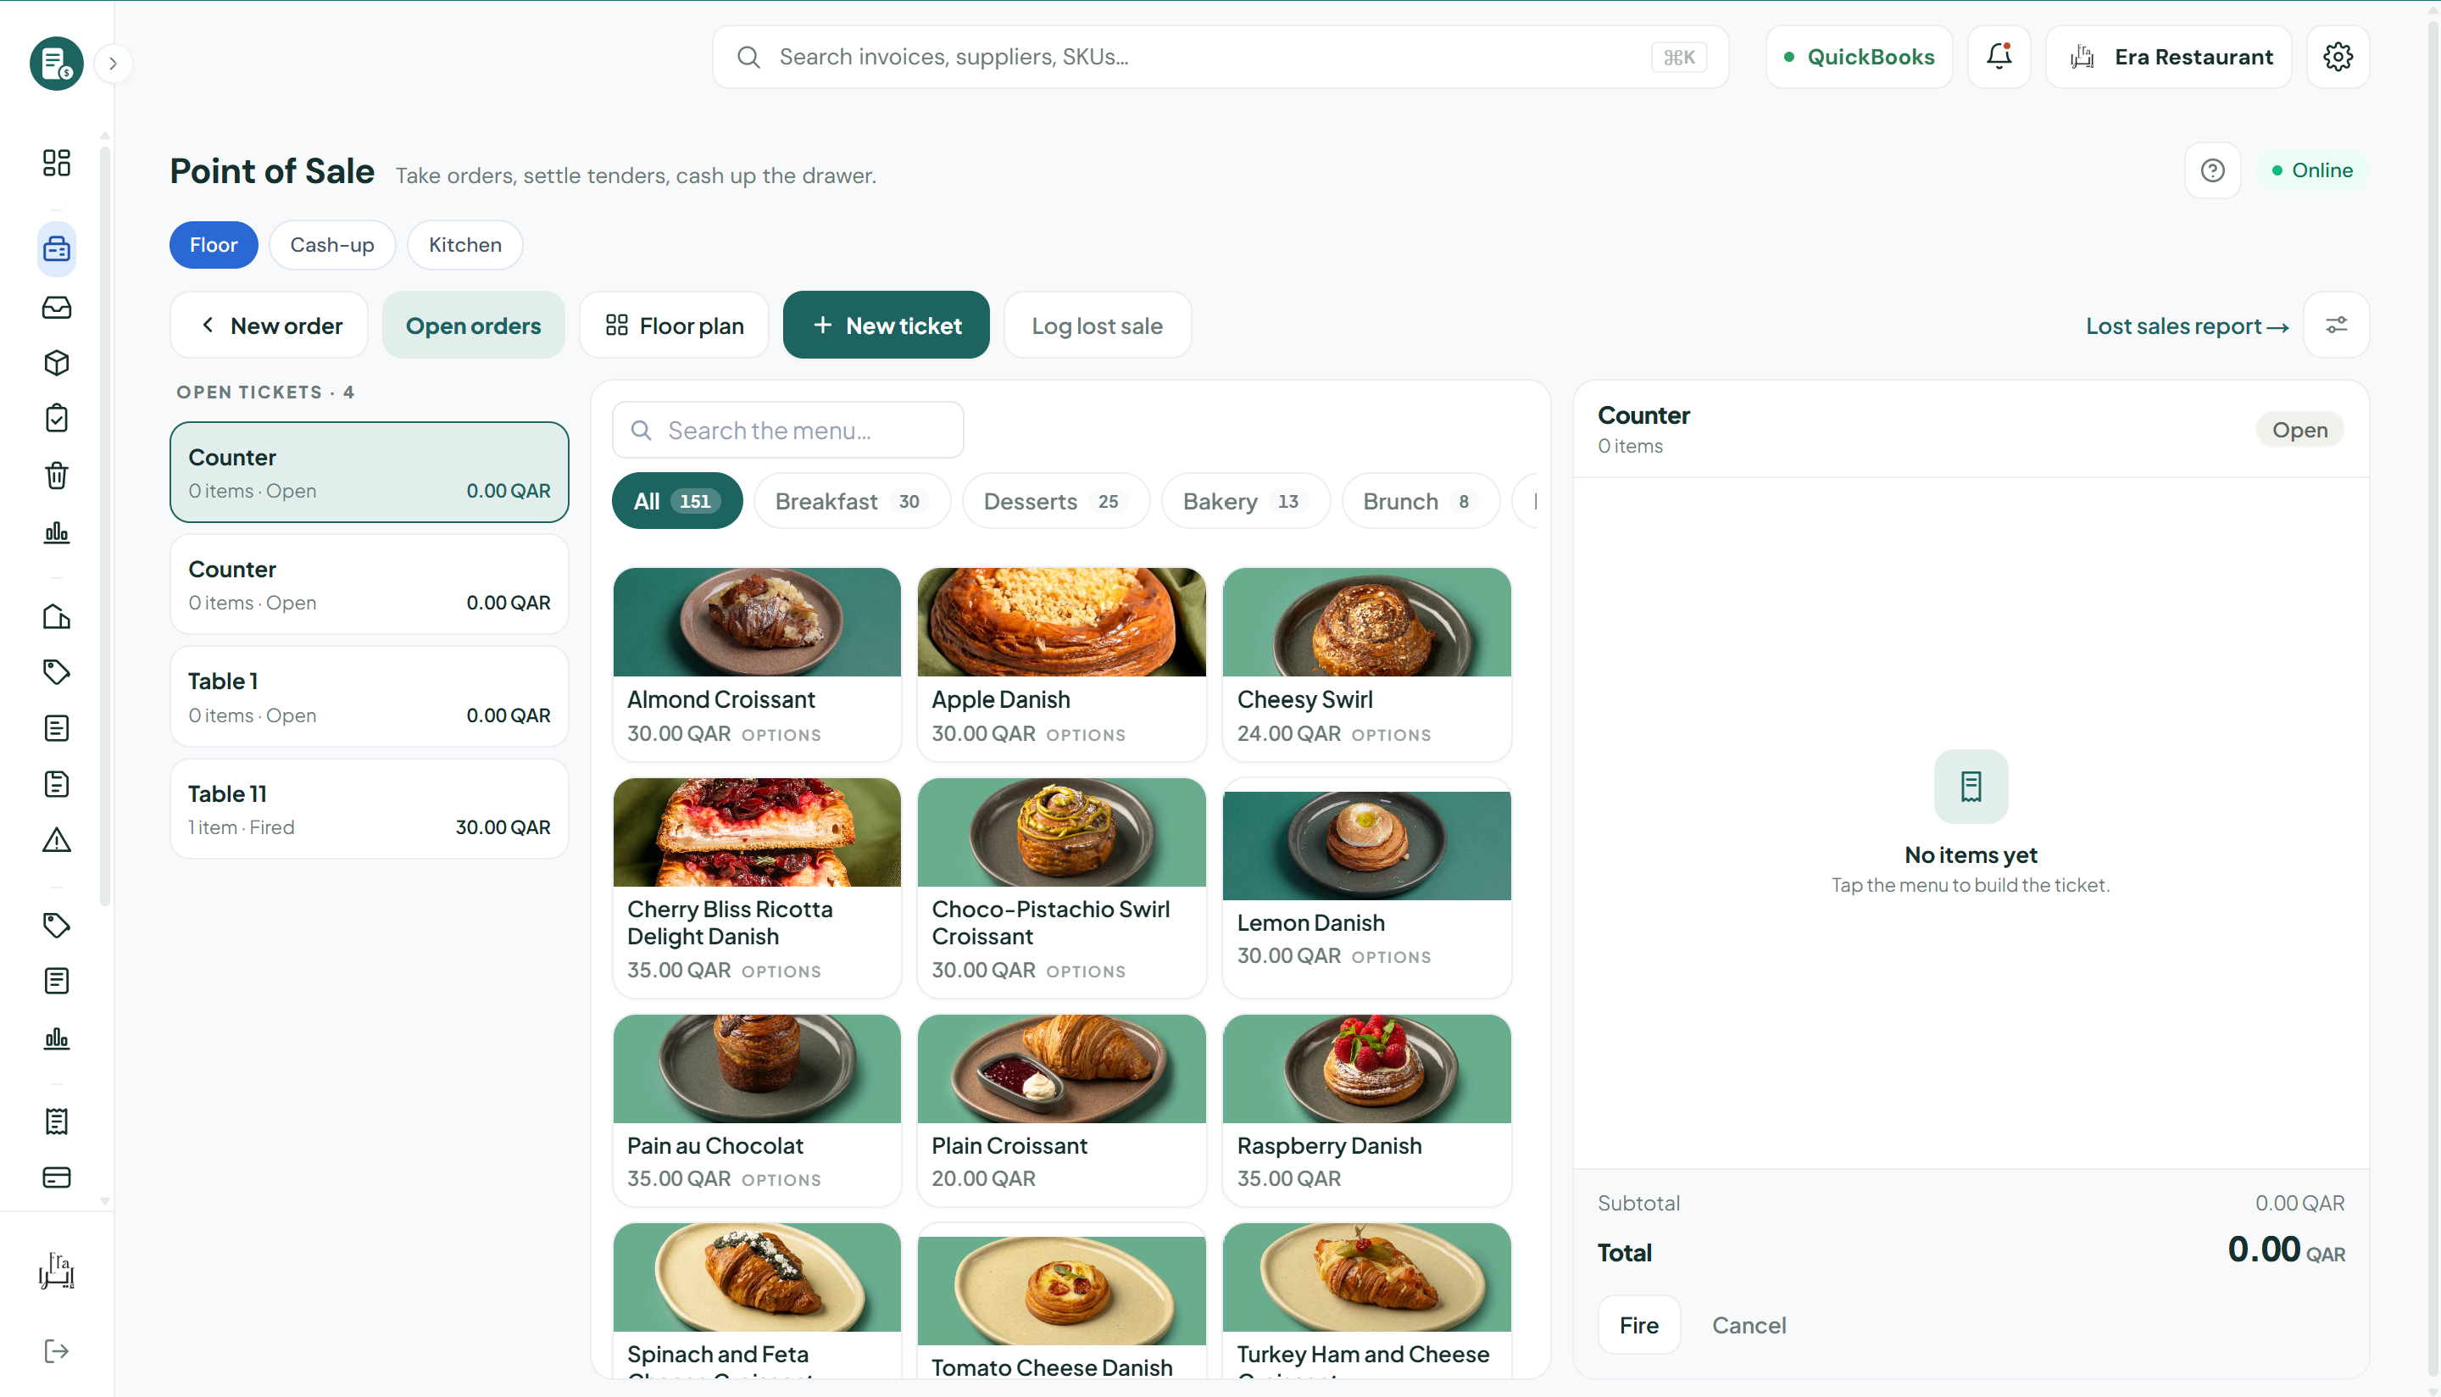This screenshot has width=2441, height=1397.
Task: Add Pain au Chocolat to the ticket
Action: pos(757,1110)
